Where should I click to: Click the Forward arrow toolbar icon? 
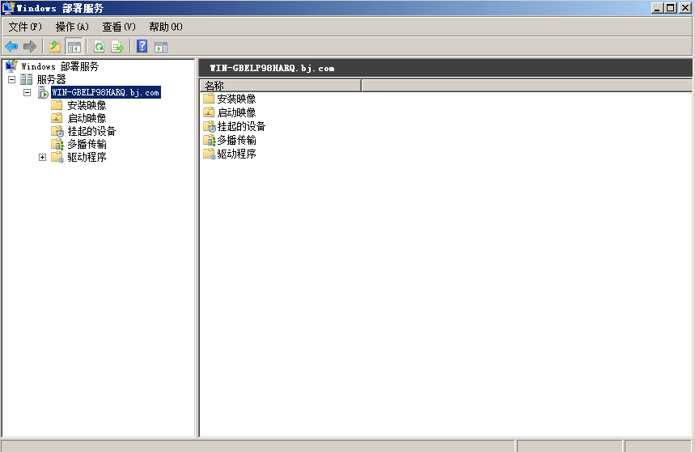pyautogui.click(x=30, y=46)
